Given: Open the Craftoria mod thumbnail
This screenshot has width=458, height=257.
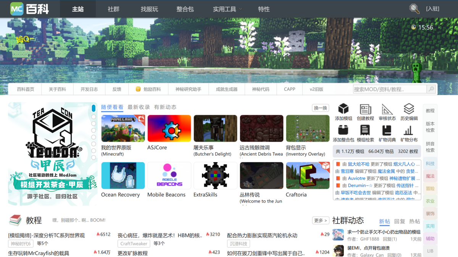Looking at the screenshot, I should pyautogui.click(x=308, y=176).
